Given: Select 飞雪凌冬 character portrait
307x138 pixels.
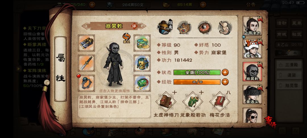Looking at the screenshot, I should (252, 26).
